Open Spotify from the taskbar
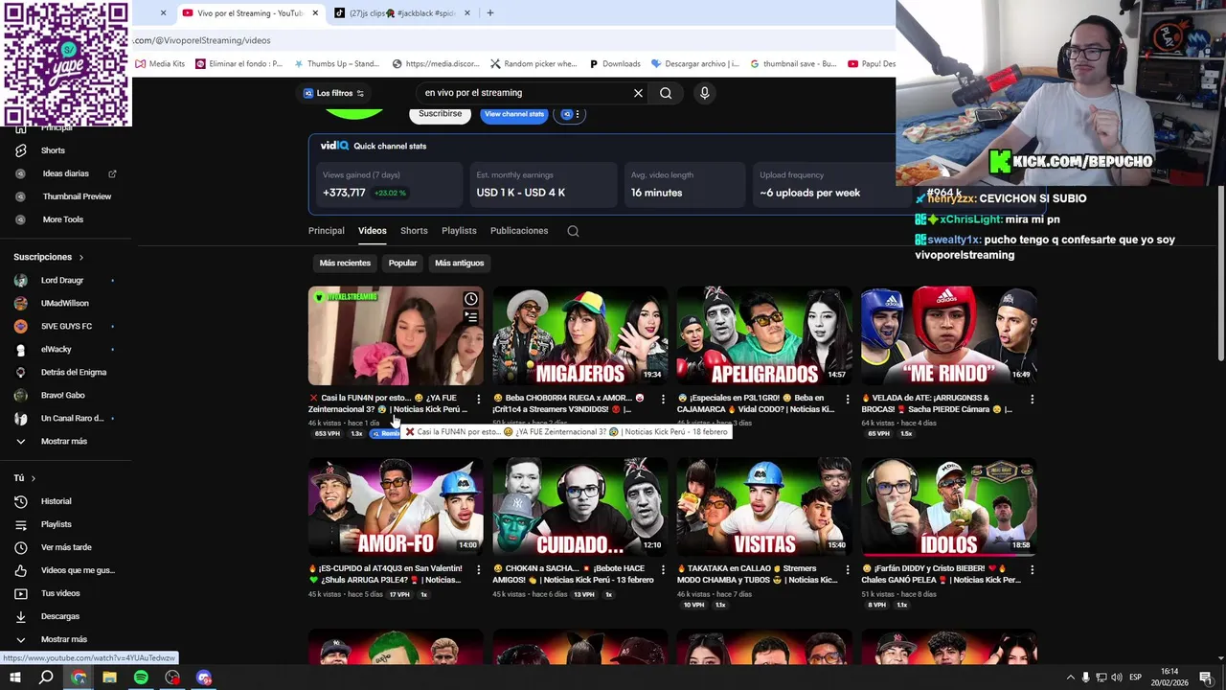The width and height of the screenshot is (1226, 690). tap(141, 678)
